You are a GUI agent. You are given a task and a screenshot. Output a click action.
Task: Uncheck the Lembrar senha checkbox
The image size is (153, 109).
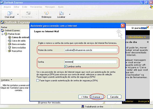(x=65, y=66)
